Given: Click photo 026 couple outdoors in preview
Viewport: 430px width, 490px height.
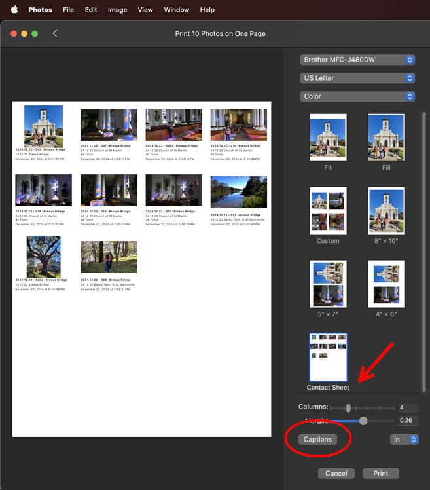Looking at the screenshot, I should (x=109, y=257).
